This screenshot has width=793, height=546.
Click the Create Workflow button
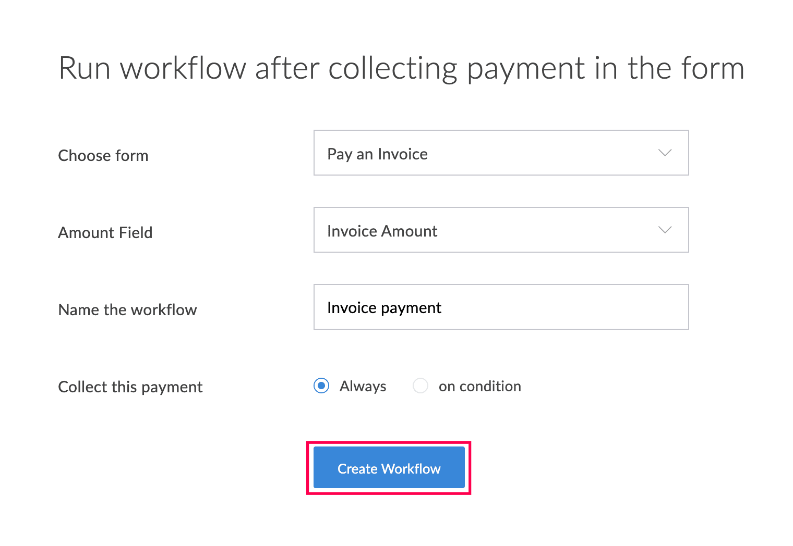(x=389, y=467)
